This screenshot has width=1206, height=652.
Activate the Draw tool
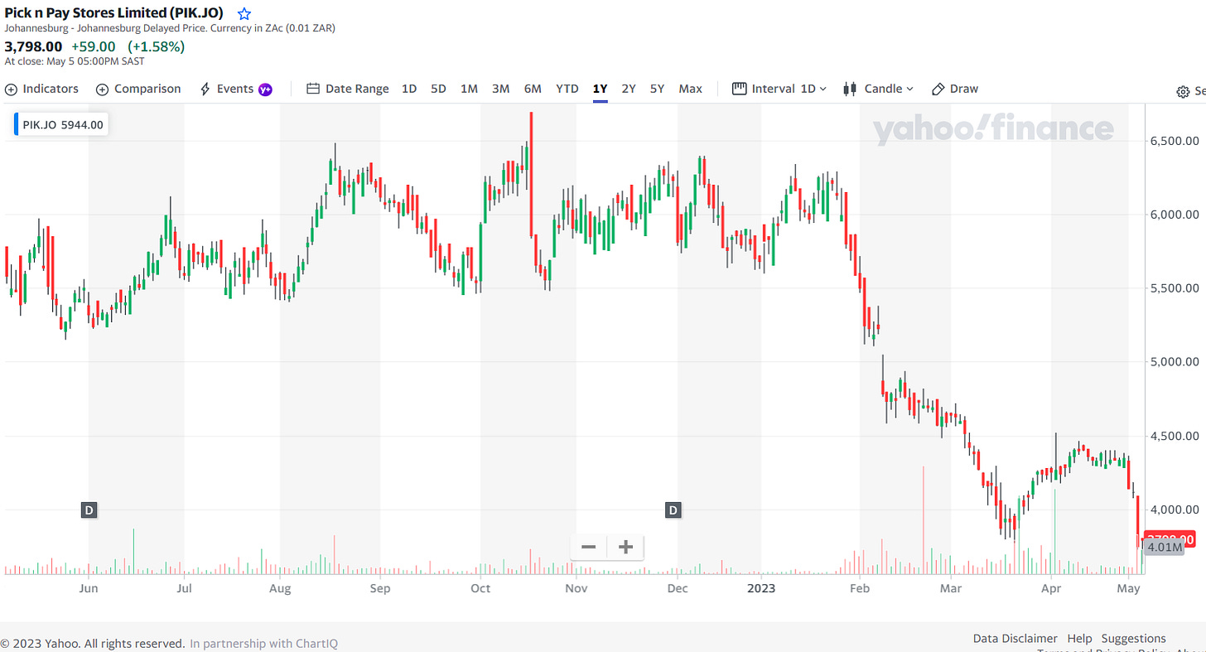click(x=955, y=89)
